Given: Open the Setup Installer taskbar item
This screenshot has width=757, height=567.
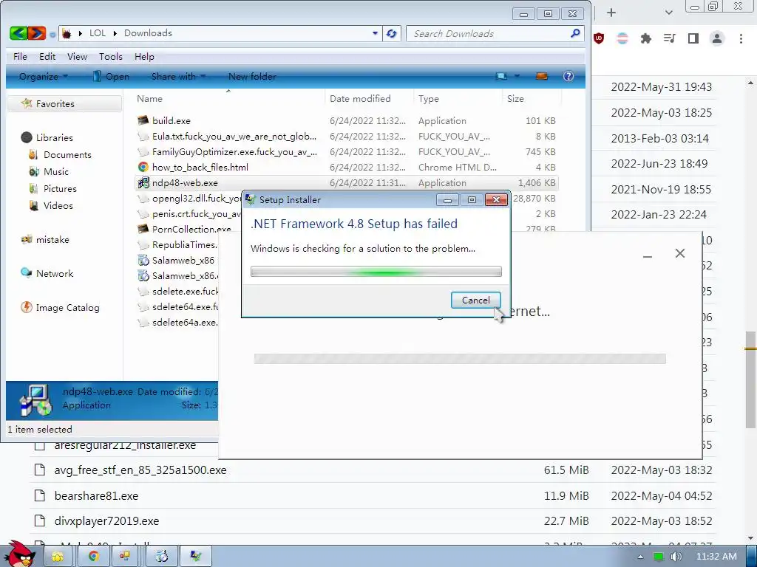Looking at the screenshot, I should [196, 557].
